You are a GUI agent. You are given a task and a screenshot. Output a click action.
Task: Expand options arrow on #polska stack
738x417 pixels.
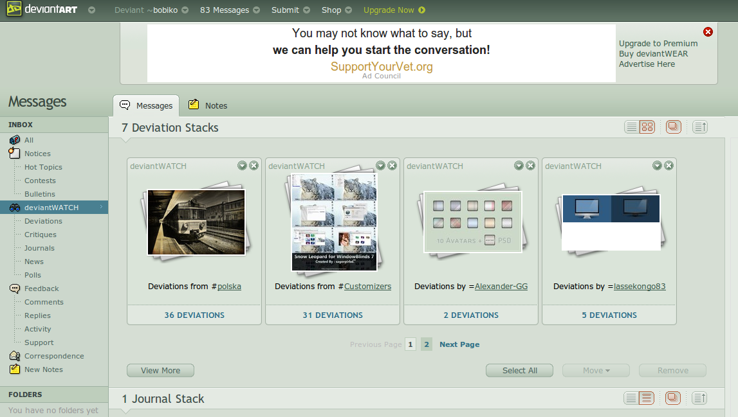[x=242, y=166]
